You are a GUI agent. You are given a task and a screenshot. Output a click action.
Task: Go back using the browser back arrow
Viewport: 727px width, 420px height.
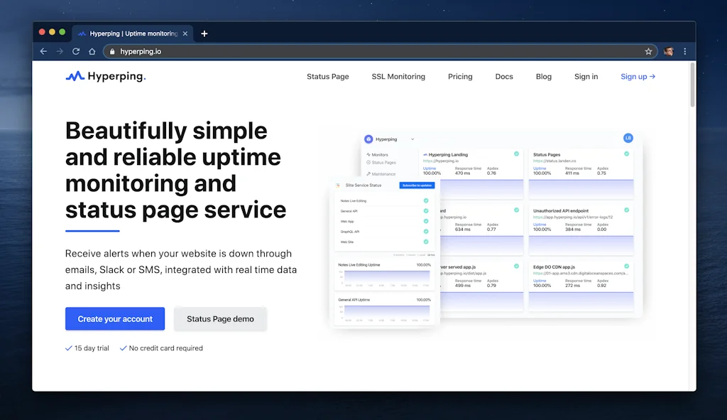(43, 52)
